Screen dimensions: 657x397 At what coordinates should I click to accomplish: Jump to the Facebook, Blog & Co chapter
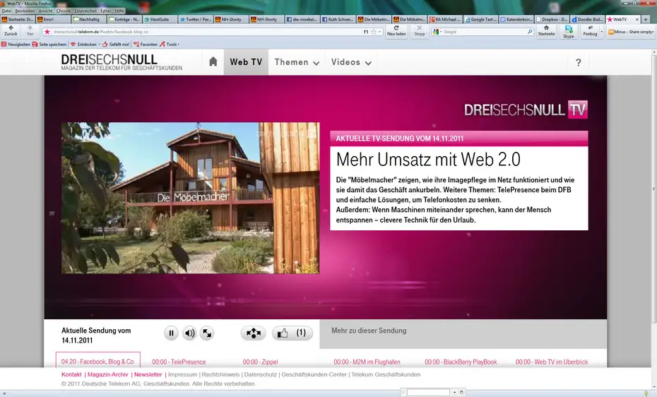pyautogui.click(x=97, y=362)
